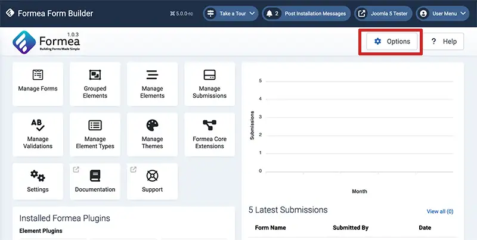Open the Support lifebuoy tile
This screenshot has width=477, height=240.
click(x=152, y=182)
